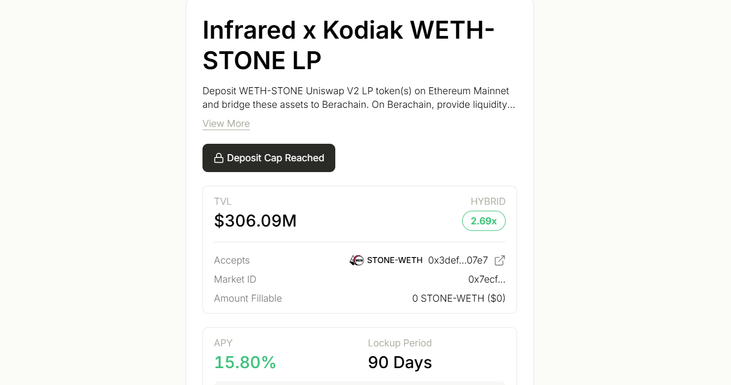Click the Lockup Period label

tap(400, 343)
